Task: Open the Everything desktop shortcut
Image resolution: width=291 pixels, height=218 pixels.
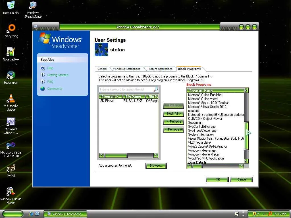Action: click(x=11, y=31)
